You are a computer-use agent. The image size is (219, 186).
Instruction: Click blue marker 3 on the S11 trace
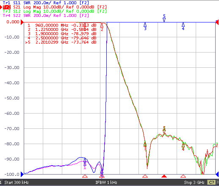pos(145,26)
